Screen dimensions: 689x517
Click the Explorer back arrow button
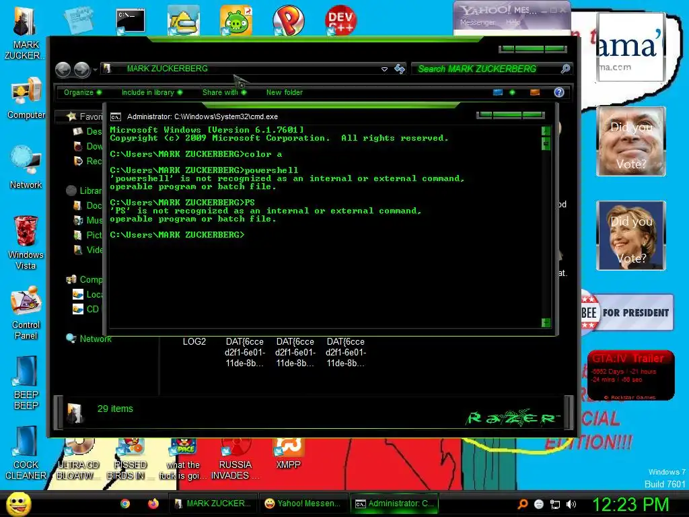point(63,69)
